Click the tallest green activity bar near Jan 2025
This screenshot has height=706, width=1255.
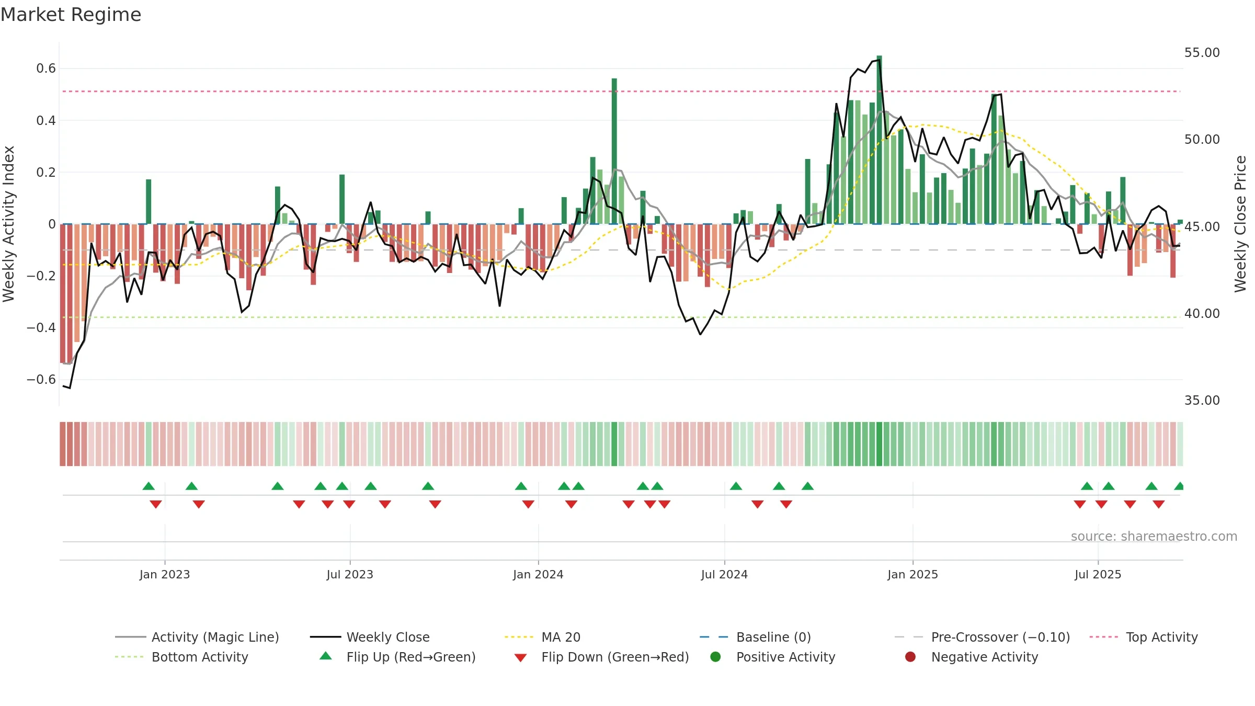click(x=880, y=140)
